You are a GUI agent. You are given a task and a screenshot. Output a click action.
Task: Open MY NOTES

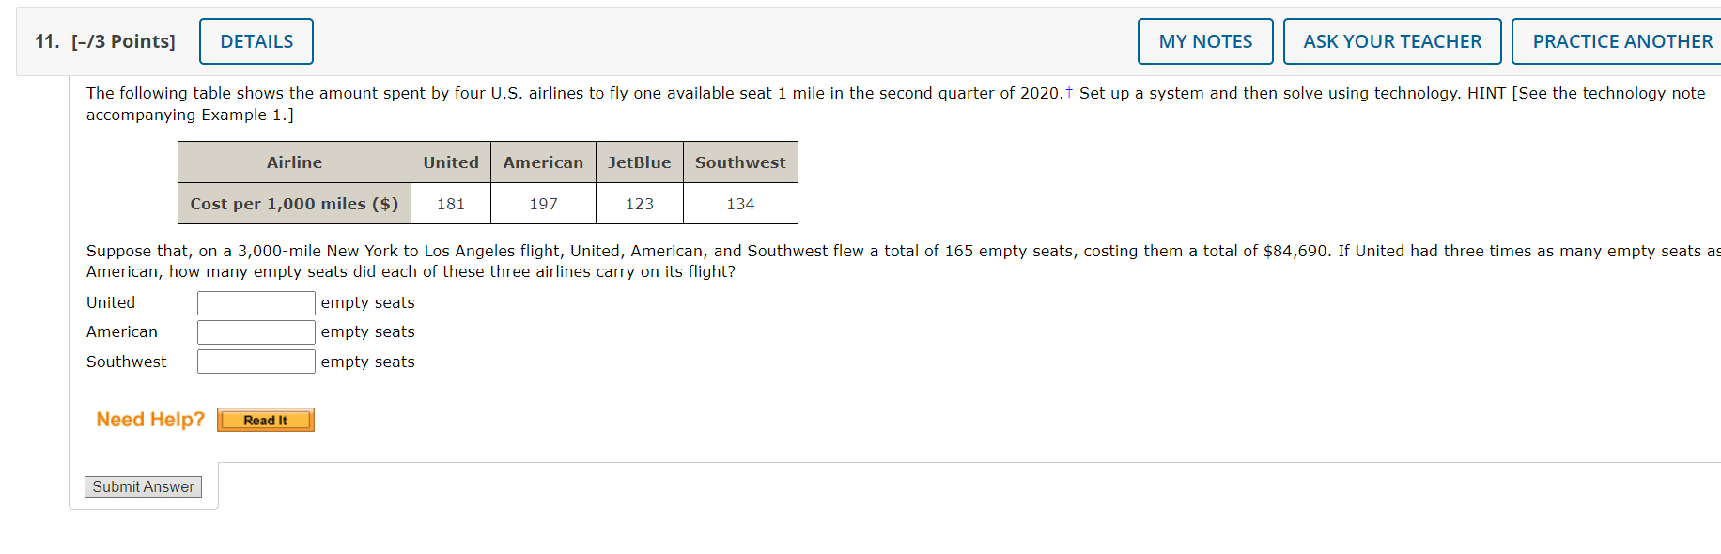click(x=1204, y=40)
